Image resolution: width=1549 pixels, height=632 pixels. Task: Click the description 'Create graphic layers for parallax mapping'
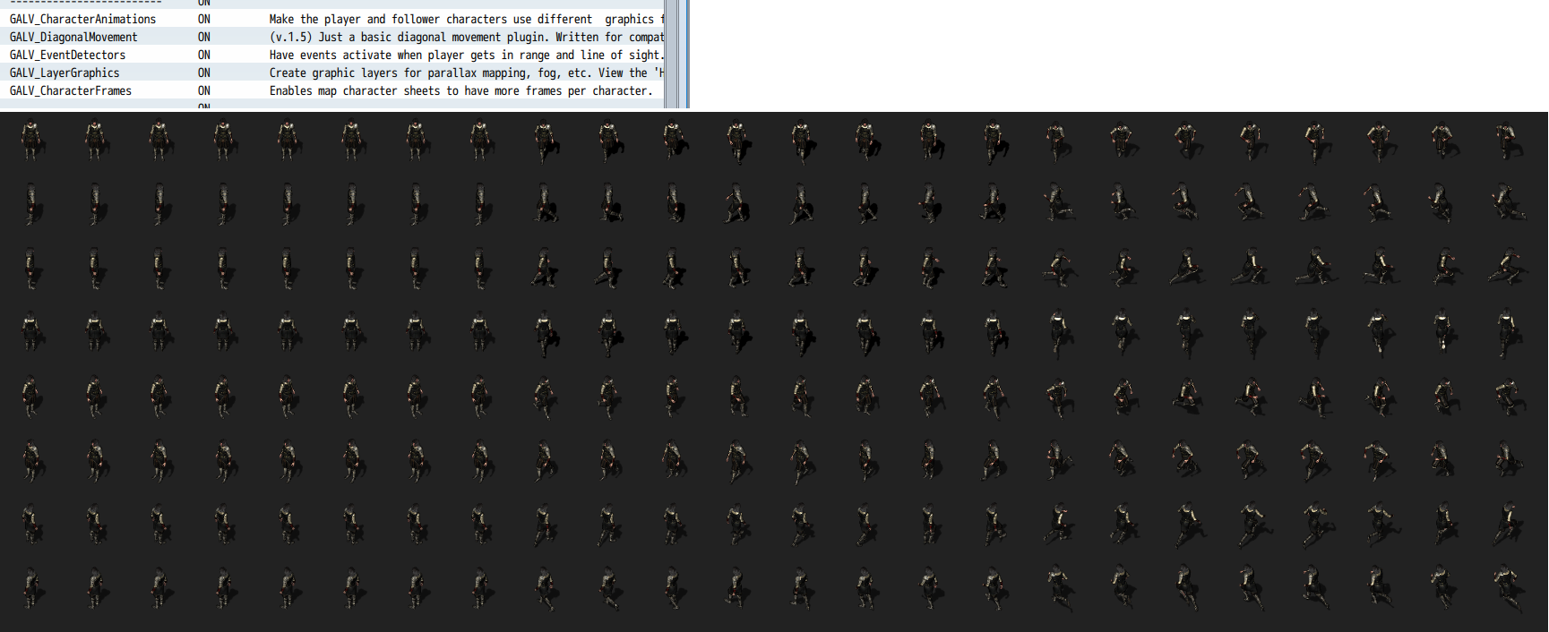click(467, 73)
